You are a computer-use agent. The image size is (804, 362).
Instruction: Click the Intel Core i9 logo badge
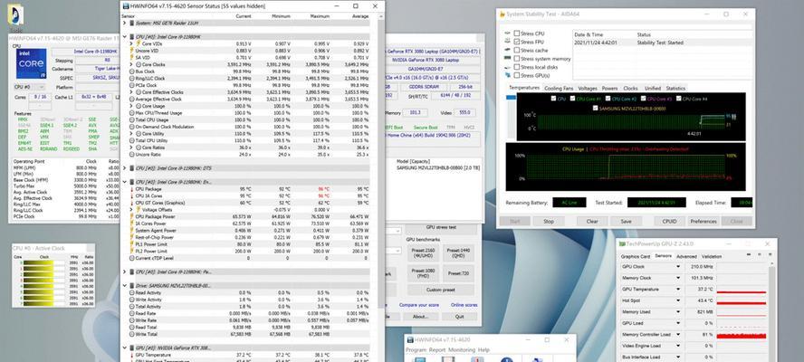coord(31,63)
